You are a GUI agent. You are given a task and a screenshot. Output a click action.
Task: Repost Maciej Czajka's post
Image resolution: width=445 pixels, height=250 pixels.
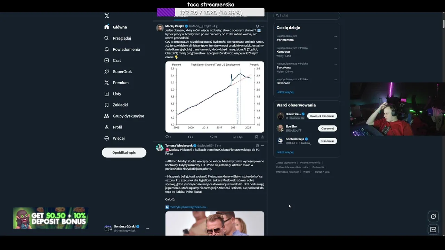point(189,137)
